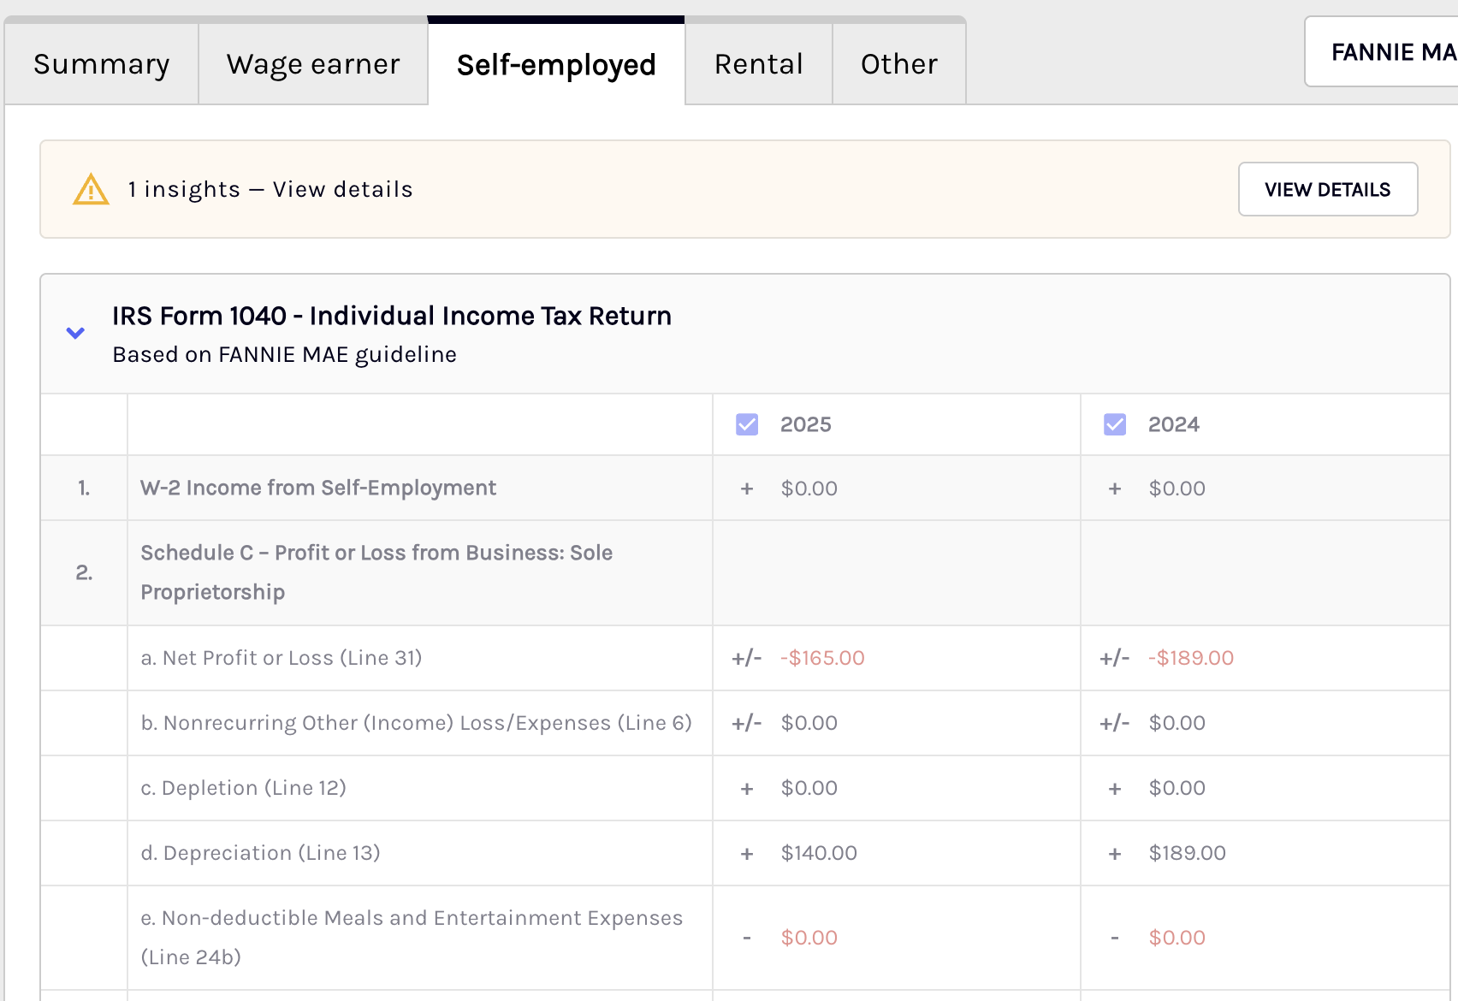
Task: Uncheck the 2024 tax year checkbox
Action: [1115, 424]
